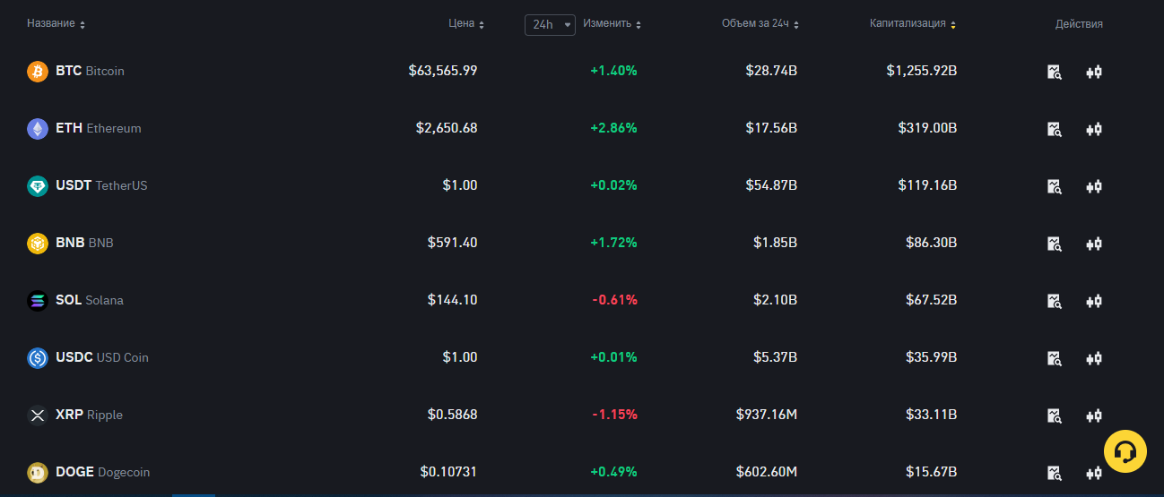Screen dimensions: 1164x497
Task: Click the $67.52B market cap value
Action: (x=932, y=300)
